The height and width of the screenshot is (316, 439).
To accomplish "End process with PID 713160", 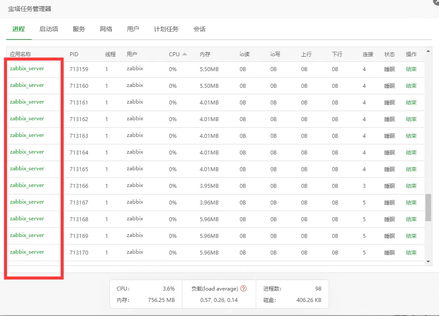I will pyautogui.click(x=411, y=86).
